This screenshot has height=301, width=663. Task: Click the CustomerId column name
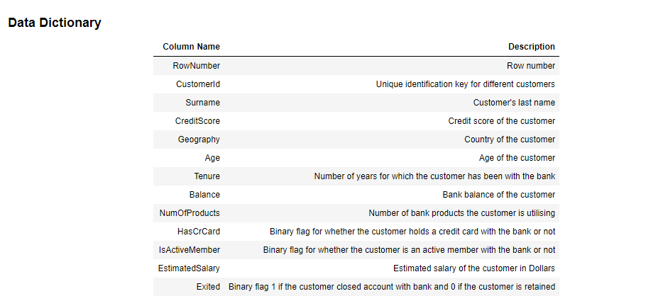coord(198,84)
